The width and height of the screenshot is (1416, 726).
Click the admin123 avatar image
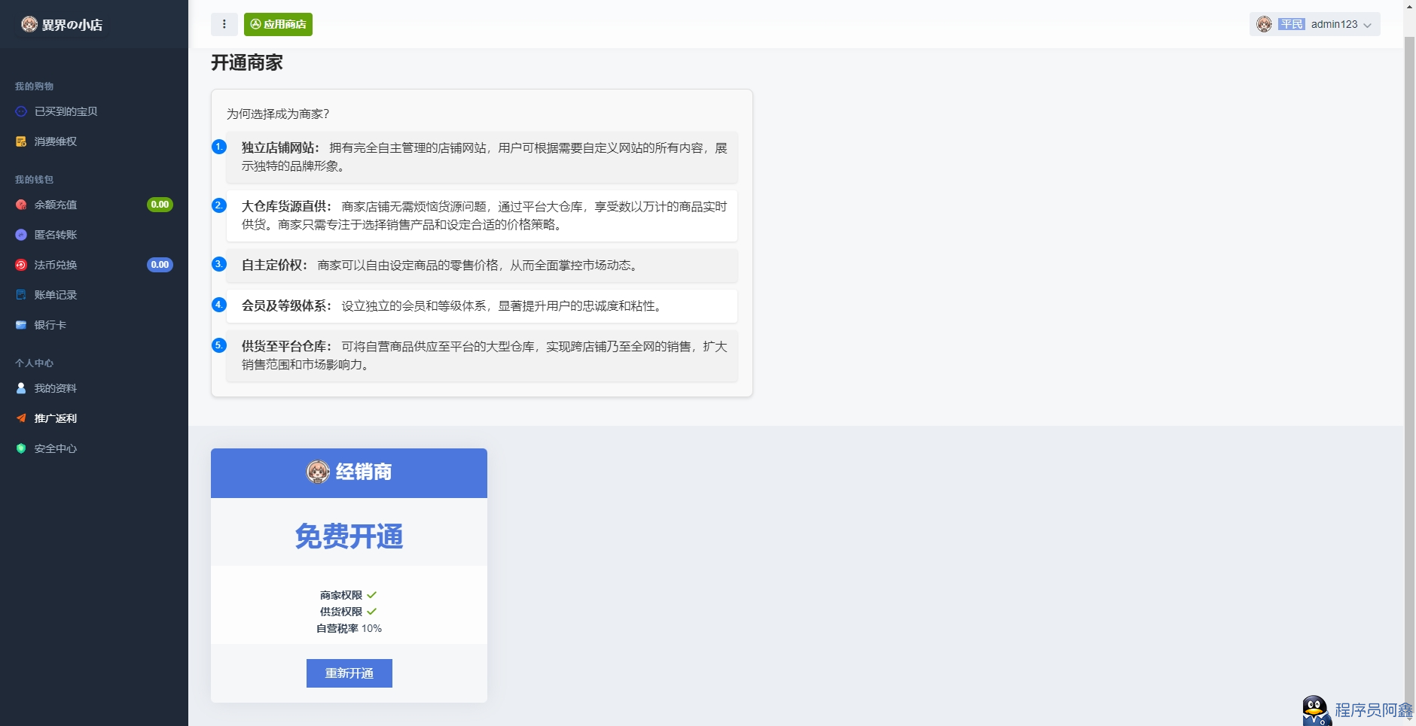[1265, 24]
